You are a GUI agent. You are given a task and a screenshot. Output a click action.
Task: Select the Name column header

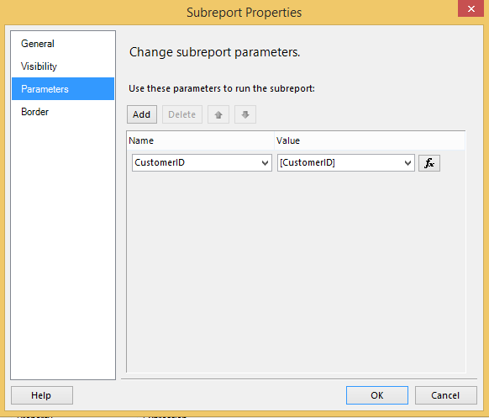201,140
